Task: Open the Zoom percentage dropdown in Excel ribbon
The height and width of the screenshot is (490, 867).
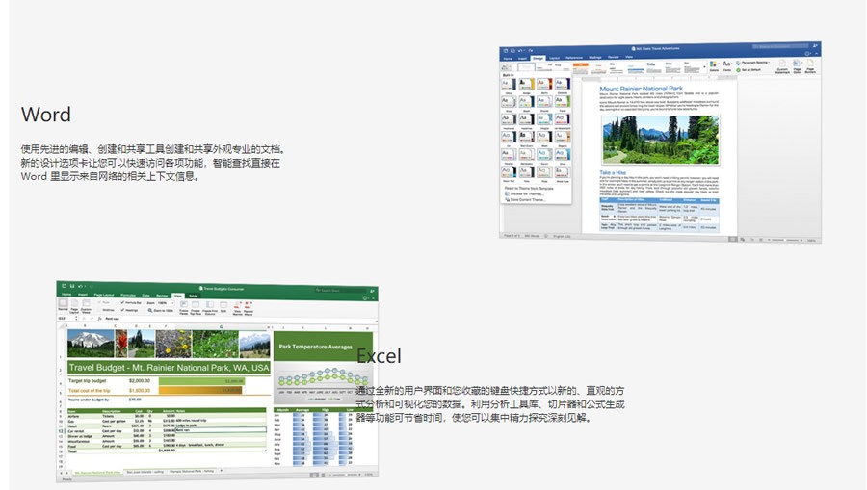Action: 166,303
